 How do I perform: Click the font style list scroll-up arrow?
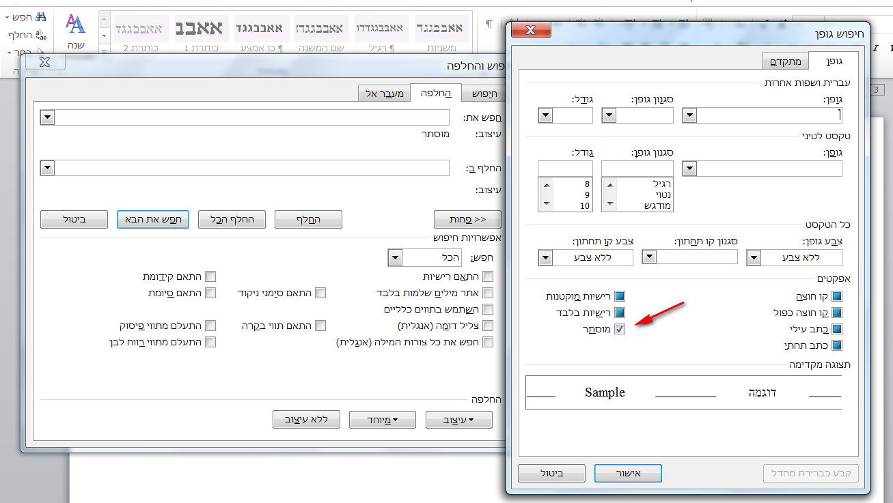click(x=609, y=184)
